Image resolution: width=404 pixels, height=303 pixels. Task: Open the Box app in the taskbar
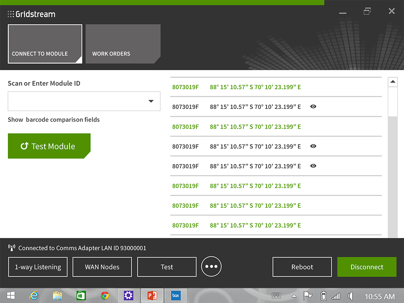176,296
